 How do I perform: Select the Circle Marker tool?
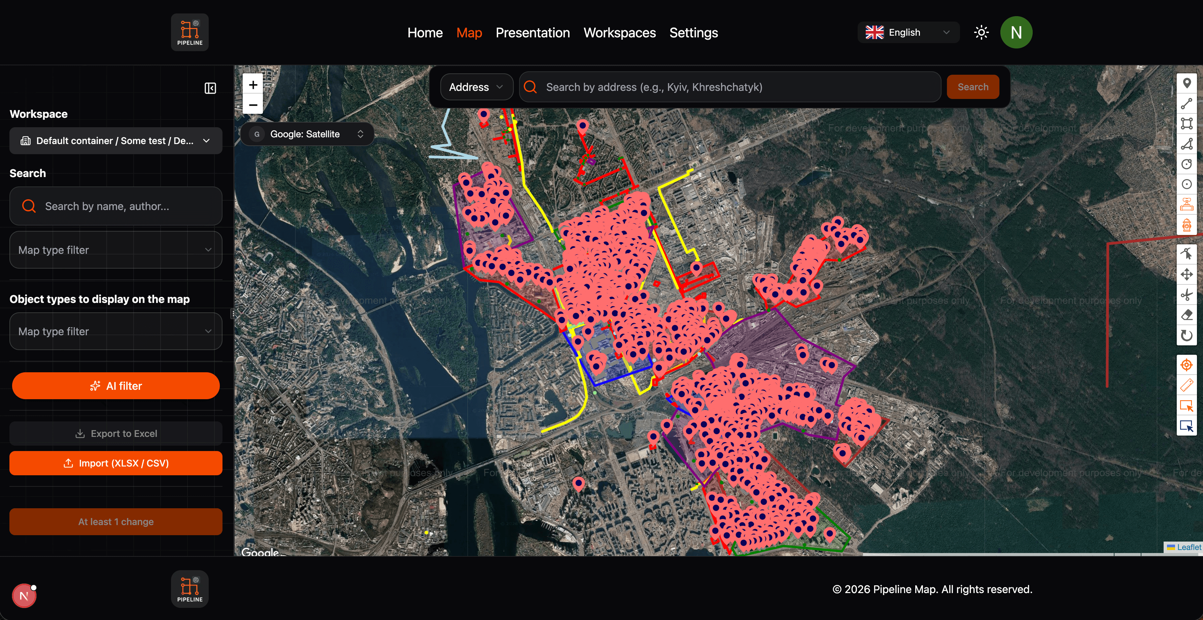[x=1187, y=184]
